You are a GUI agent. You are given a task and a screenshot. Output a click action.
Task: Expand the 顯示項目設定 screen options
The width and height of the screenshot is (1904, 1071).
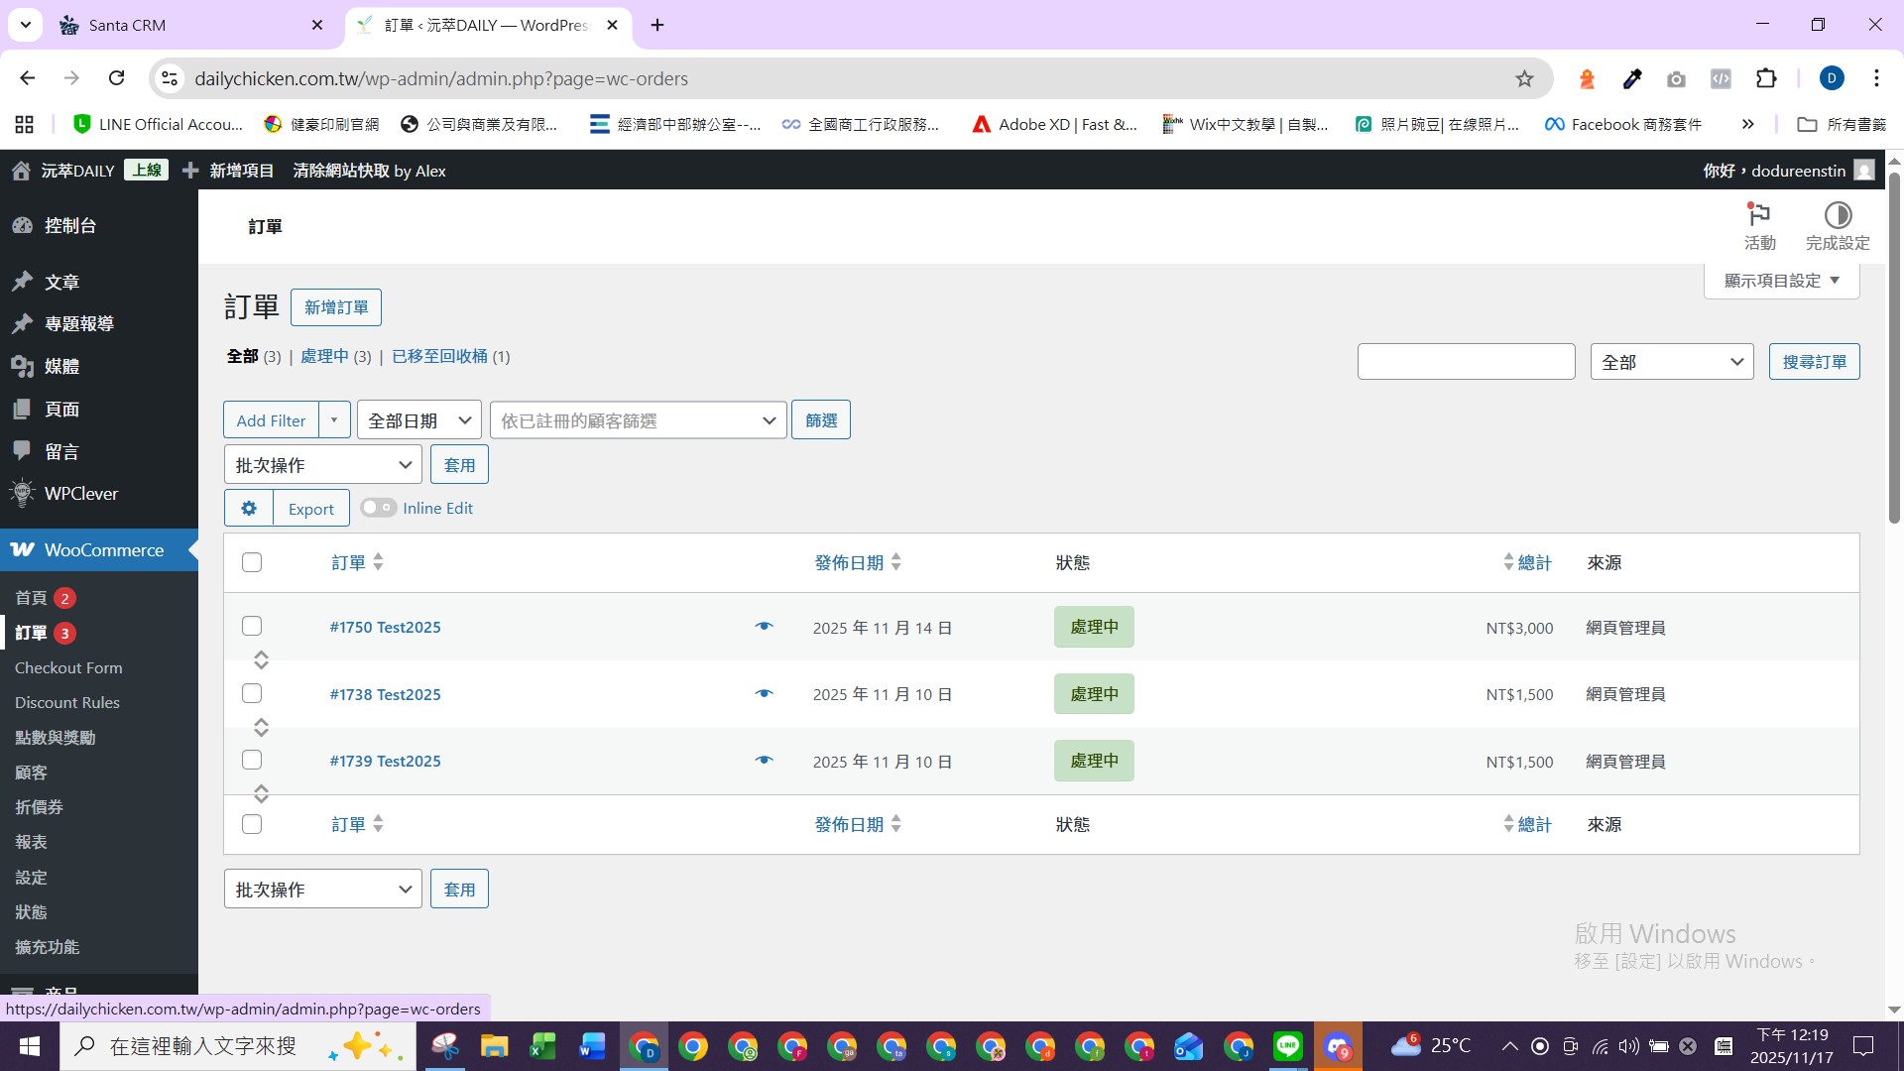tap(1781, 281)
